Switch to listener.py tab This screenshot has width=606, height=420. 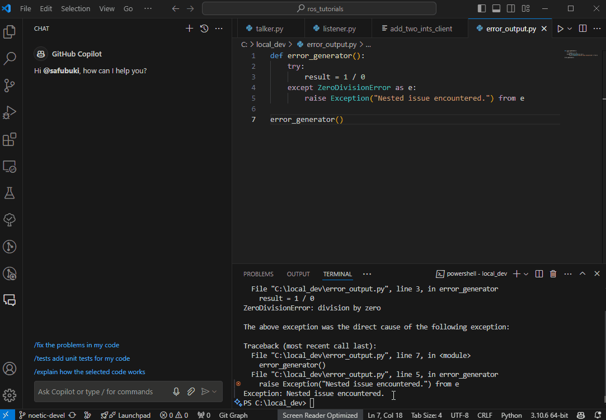(339, 29)
